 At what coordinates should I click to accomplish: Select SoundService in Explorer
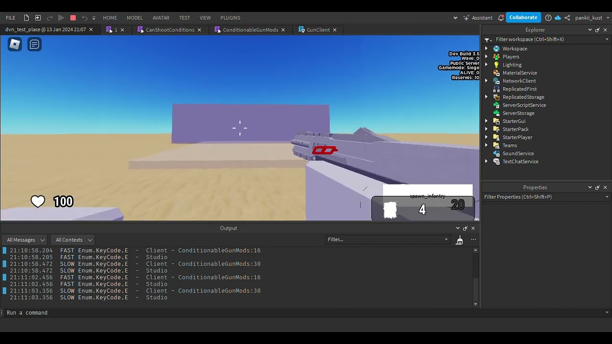(518, 154)
